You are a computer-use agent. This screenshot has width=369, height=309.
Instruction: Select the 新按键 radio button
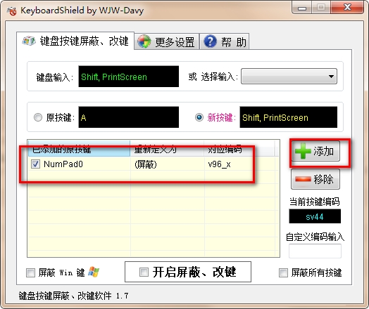click(199, 117)
